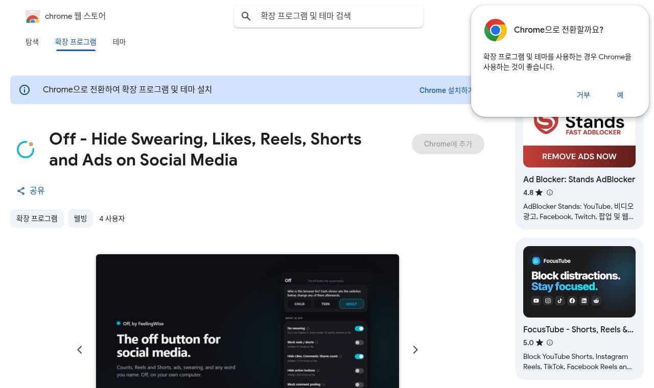Viewport: 654px width, 388px height.
Task: Open the Off extension promo screenshot
Action: [x=247, y=321]
